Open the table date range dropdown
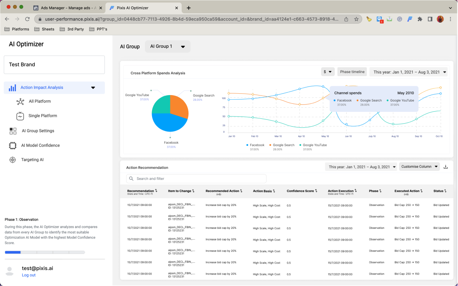The height and width of the screenshot is (286, 458). click(361, 167)
